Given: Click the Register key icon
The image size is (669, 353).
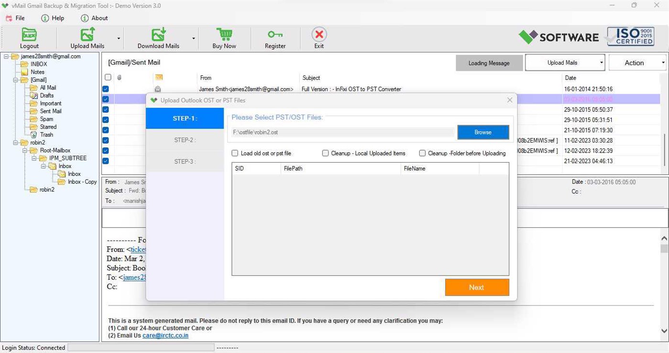Looking at the screenshot, I should click(x=275, y=34).
